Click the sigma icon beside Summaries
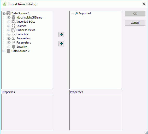The width and height of the screenshot is (148, 134). (14, 38)
